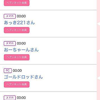Click the ヘブンネット会員 button under おーちゃーんさん
The image size is (100, 100).
(17, 57)
